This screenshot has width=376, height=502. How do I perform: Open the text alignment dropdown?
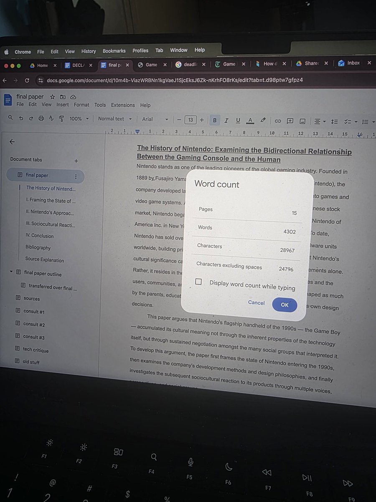pyautogui.click(x=320, y=121)
